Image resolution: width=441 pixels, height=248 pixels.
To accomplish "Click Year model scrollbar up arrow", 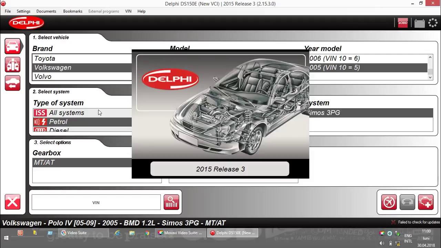I will 430,58.
